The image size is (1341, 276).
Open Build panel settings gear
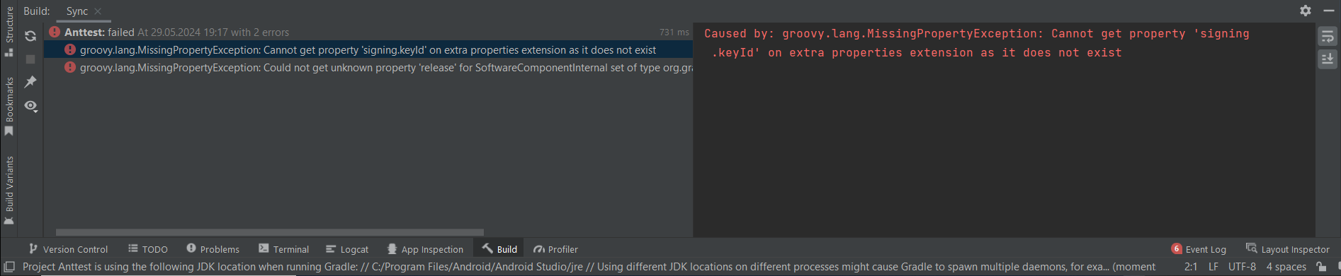click(x=1306, y=11)
